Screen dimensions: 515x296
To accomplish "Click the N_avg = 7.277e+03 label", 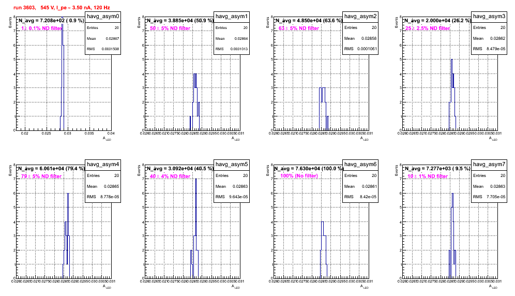I will [437, 168].
